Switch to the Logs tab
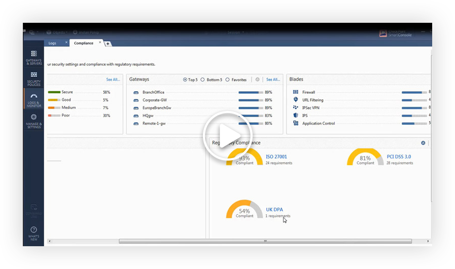Viewport: 455px width, 269px height. point(53,43)
